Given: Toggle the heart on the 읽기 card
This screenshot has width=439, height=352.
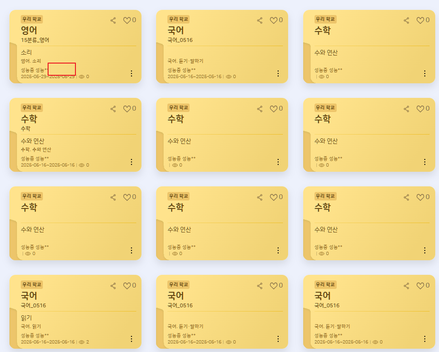Looking at the screenshot, I should tap(127, 286).
